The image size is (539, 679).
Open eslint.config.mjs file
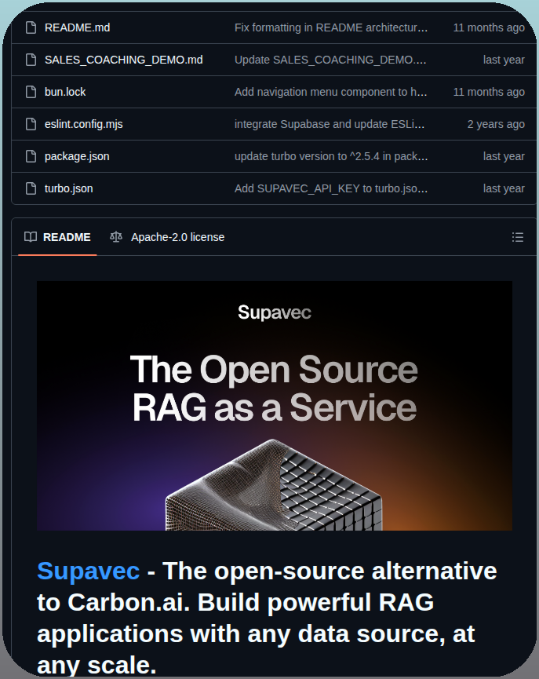coord(83,124)
